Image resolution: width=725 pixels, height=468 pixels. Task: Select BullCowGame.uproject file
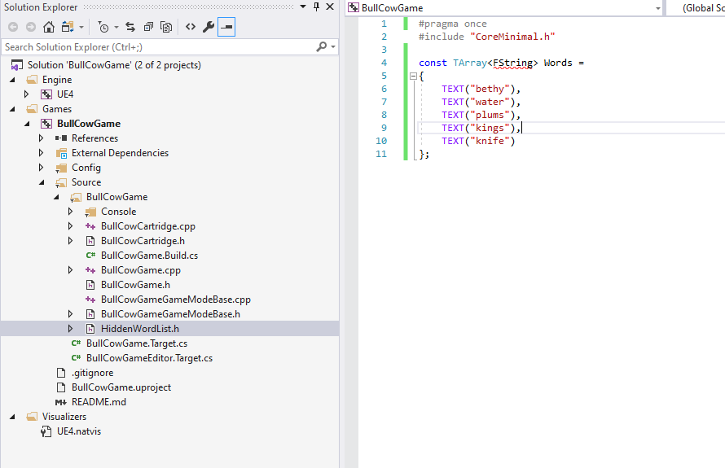121,387
